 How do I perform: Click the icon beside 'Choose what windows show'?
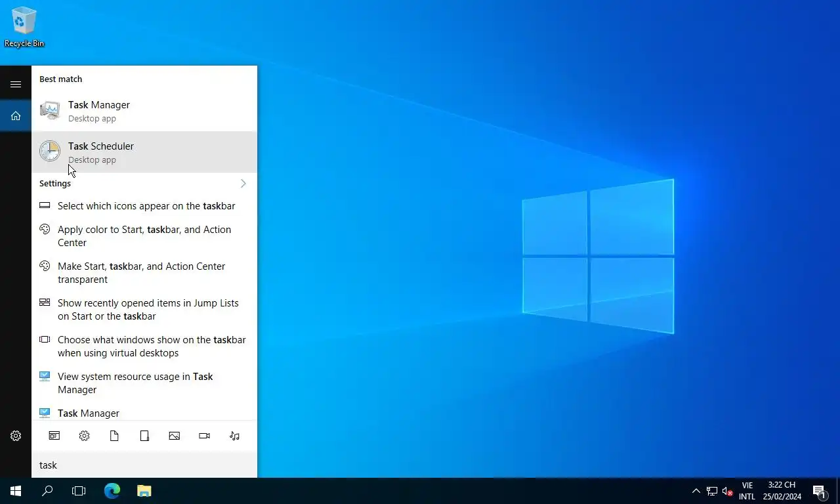point(45,339)
